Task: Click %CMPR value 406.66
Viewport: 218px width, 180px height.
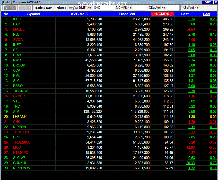Action: click(168, 19)
